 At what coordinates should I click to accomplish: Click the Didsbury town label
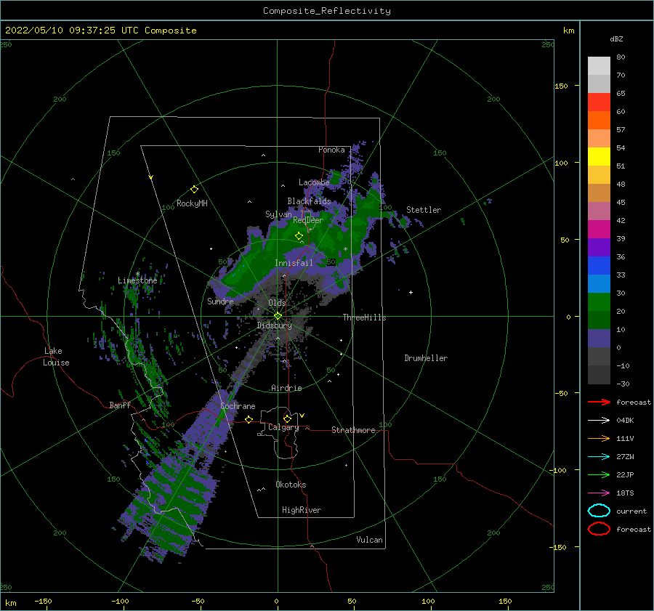(x=274, y=325)
